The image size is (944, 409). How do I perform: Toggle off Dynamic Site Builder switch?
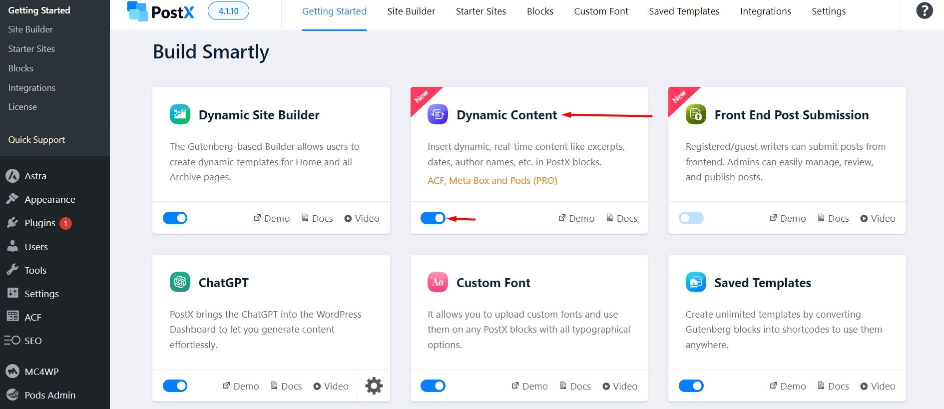(x=175, y=218)
